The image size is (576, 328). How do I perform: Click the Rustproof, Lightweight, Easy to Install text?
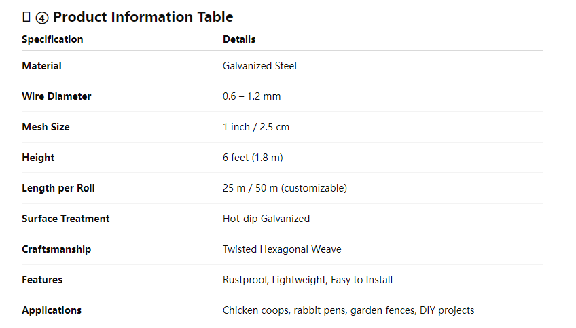308,280
